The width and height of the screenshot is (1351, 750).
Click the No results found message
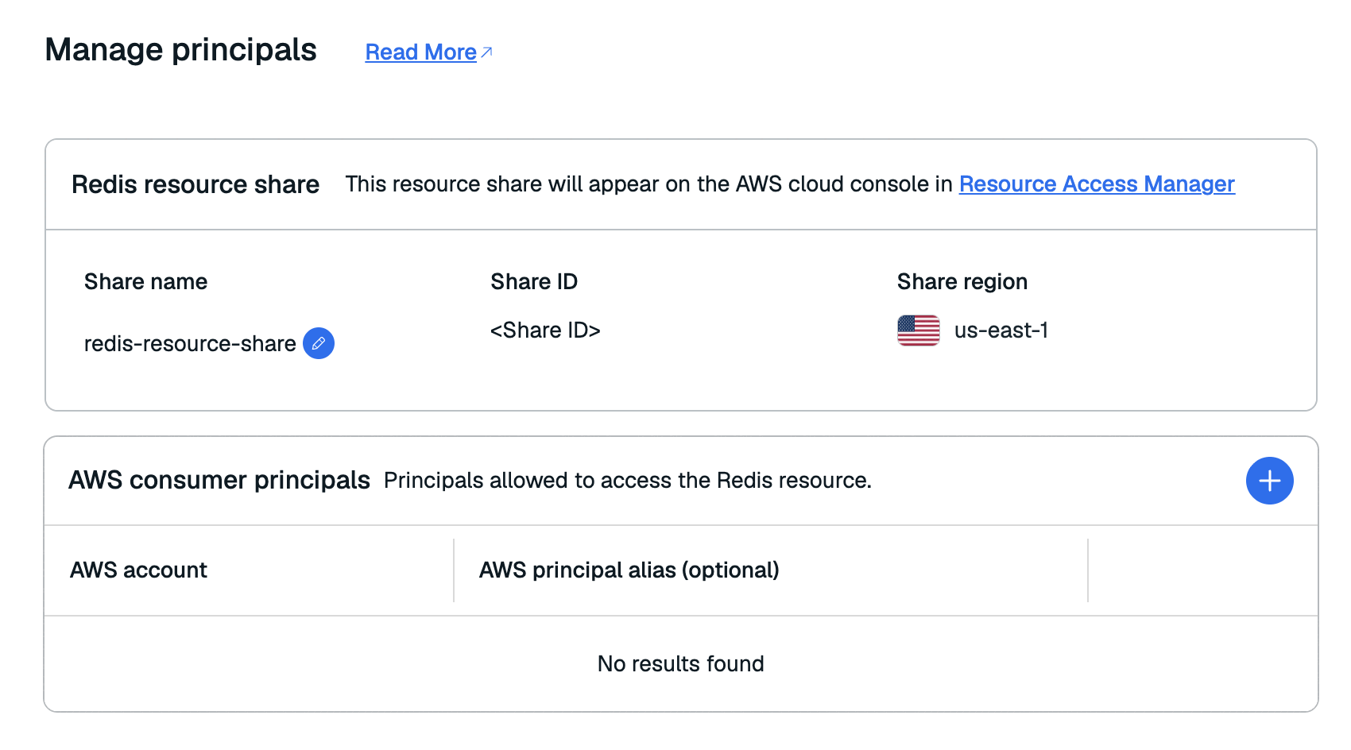(681, 664)
